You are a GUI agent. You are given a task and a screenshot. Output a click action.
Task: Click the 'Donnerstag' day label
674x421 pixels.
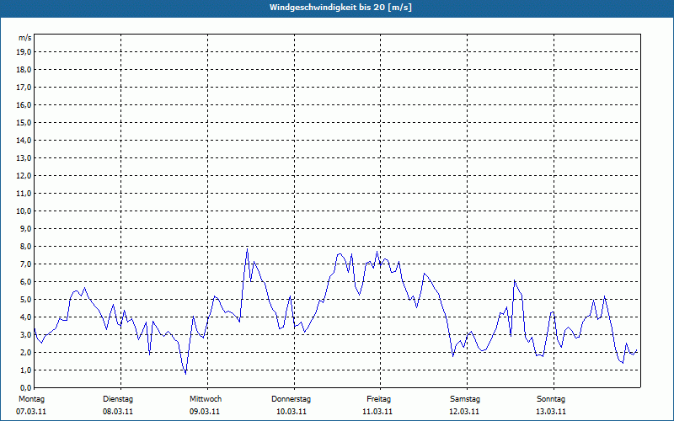click(x=291, y=399)
